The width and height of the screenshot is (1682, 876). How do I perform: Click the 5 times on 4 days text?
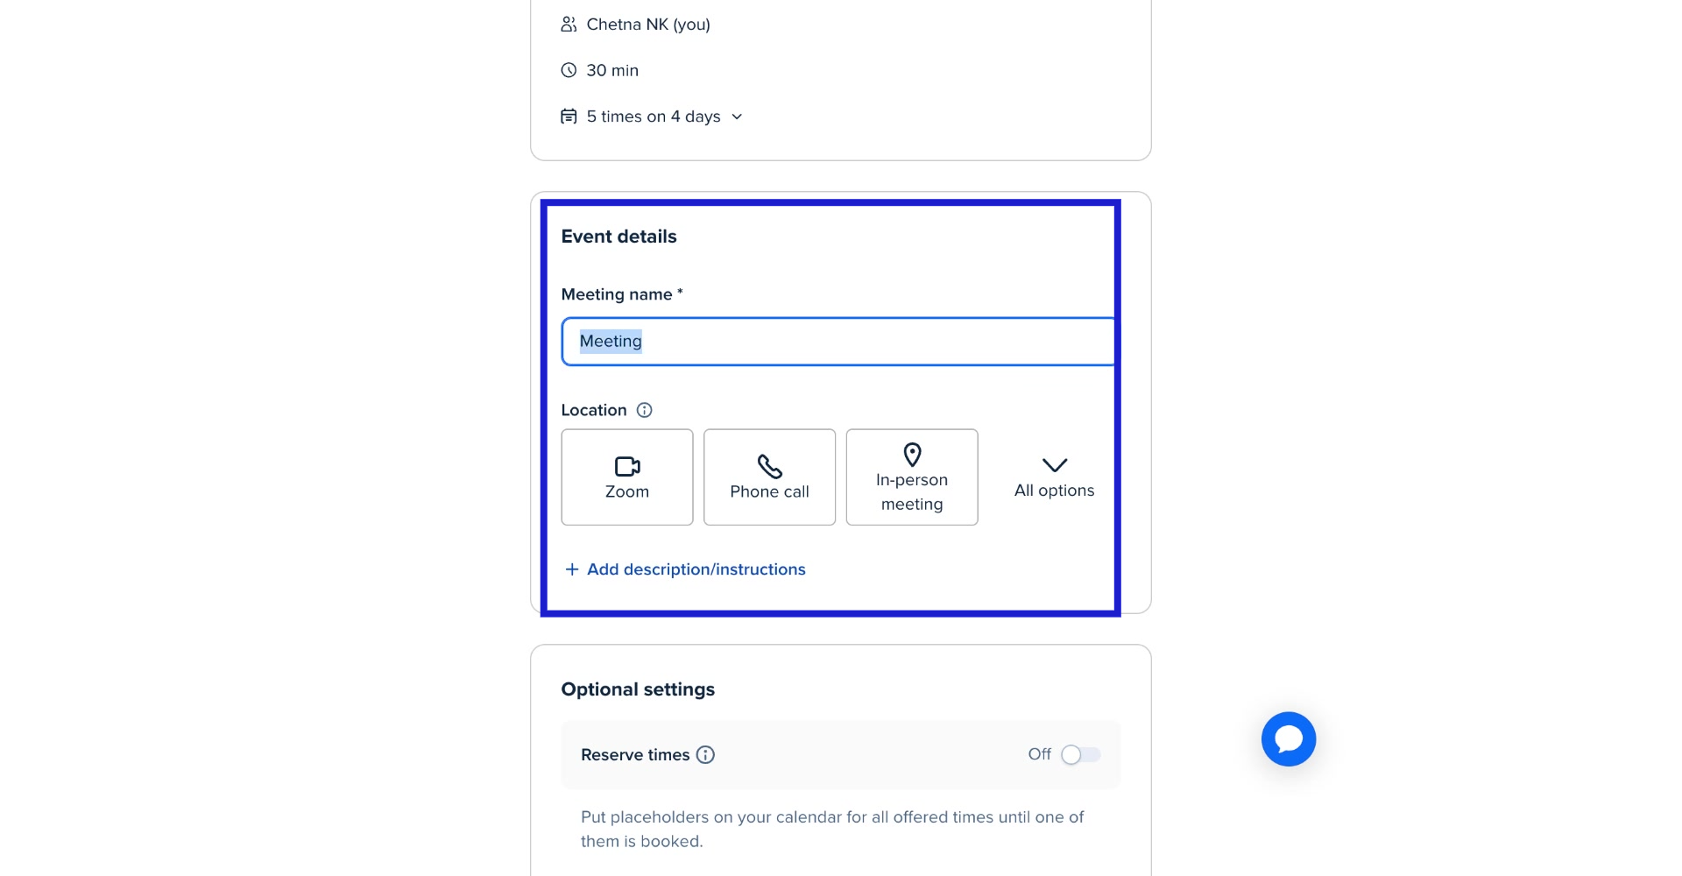click(653, 117)
